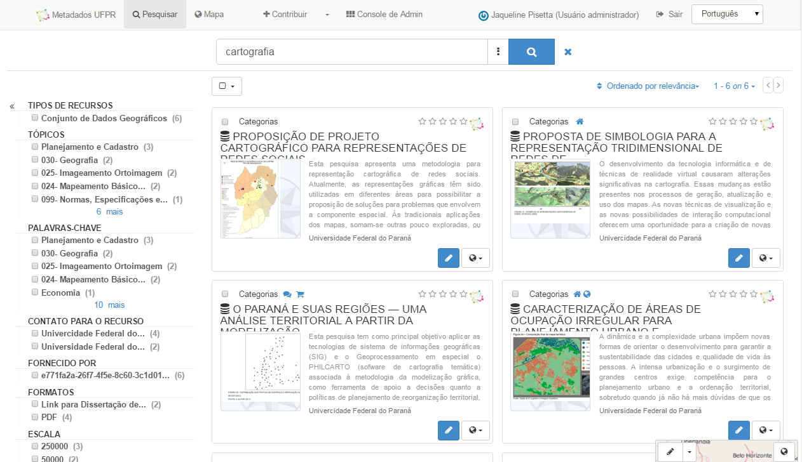Clear search with the blue X icon
The height and width of the screenshot is (462, 802).
point(568,52)
